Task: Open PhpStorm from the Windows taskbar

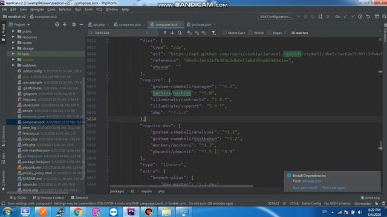Action: (131, 212)
